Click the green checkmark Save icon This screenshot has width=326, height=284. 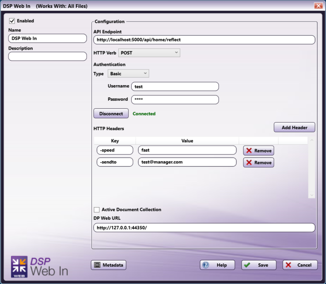coord(247,265)
